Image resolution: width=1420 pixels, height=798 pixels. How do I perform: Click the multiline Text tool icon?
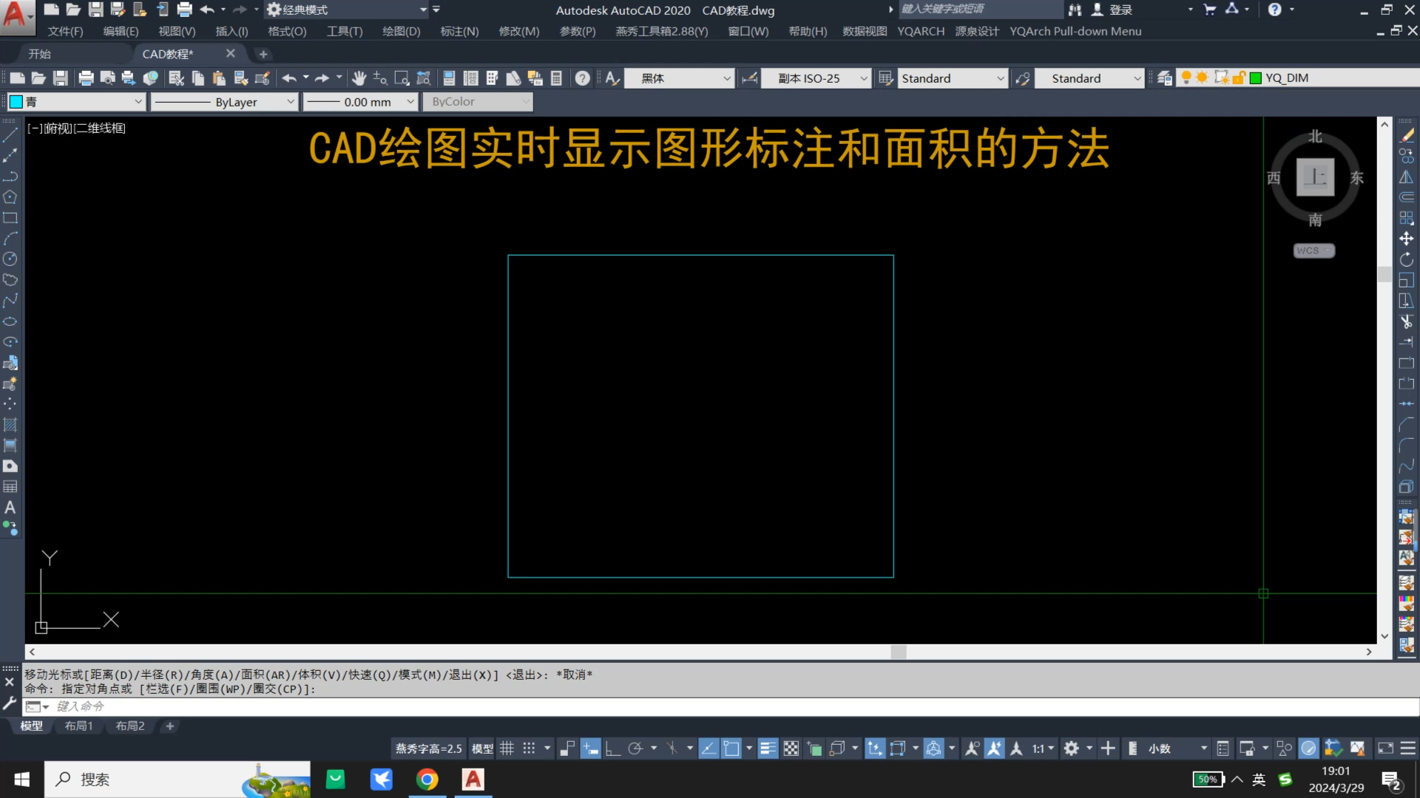pyautogui.click(x=10, y=508)
